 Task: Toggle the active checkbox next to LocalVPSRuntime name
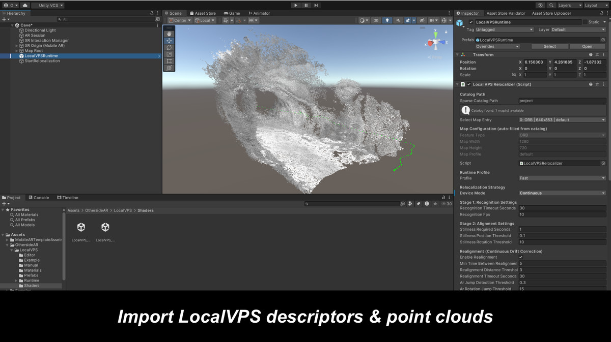click(x=470, y=22)
